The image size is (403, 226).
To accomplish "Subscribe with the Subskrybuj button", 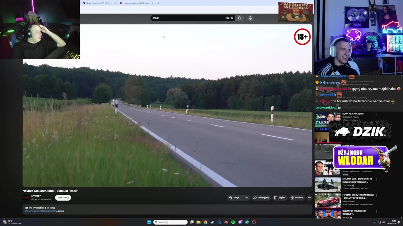I will click(x=63, y=198).
